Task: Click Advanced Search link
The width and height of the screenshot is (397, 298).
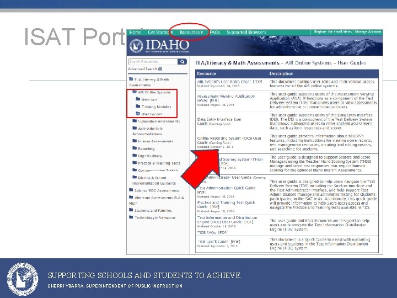Action: [142, 69]
